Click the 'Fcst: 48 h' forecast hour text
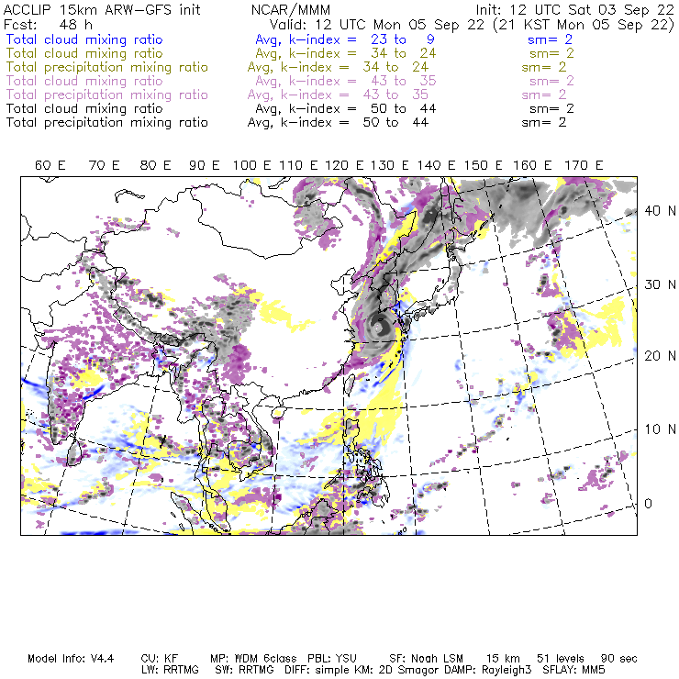Image resolution: width=679 pixels, height=679 pixels. (48, 25)
